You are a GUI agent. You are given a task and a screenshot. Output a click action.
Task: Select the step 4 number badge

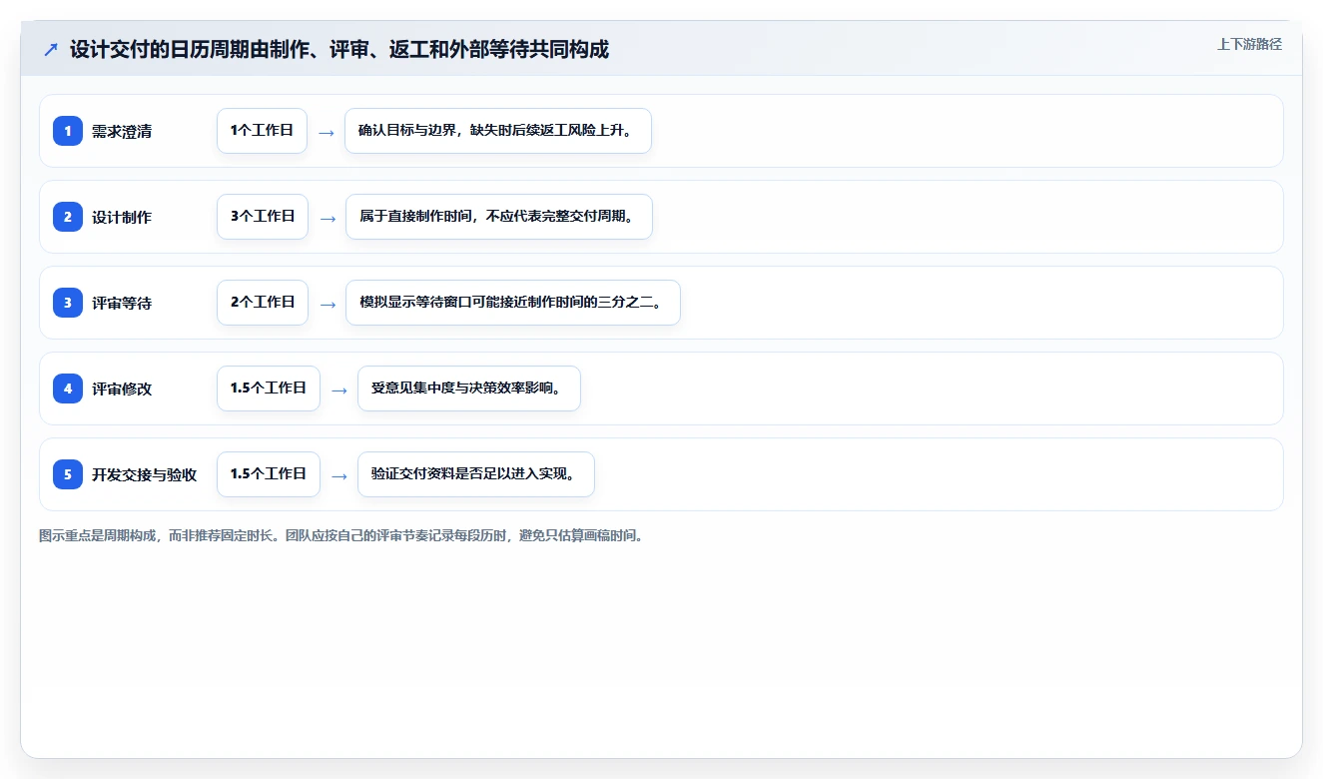point(68,389)
